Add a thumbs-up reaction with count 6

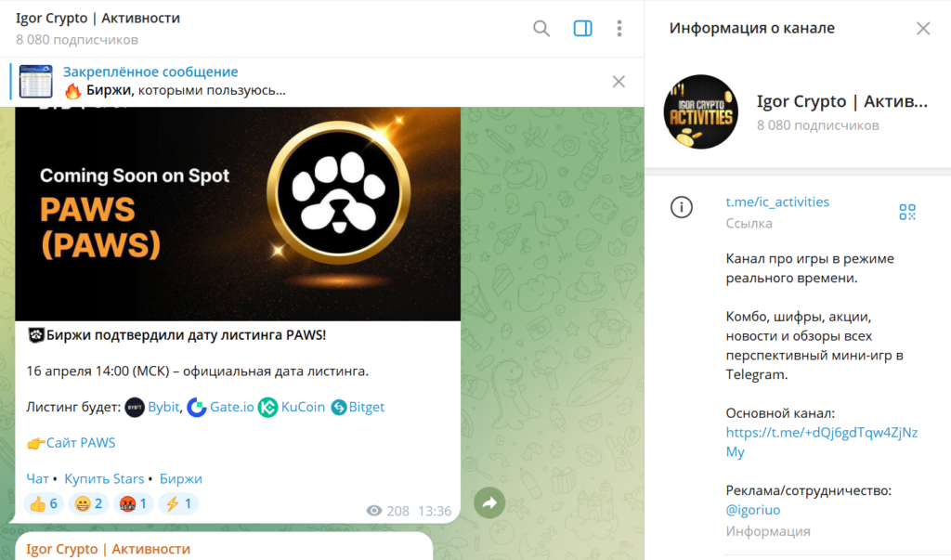pyautogui.click(x=44, y=503)
